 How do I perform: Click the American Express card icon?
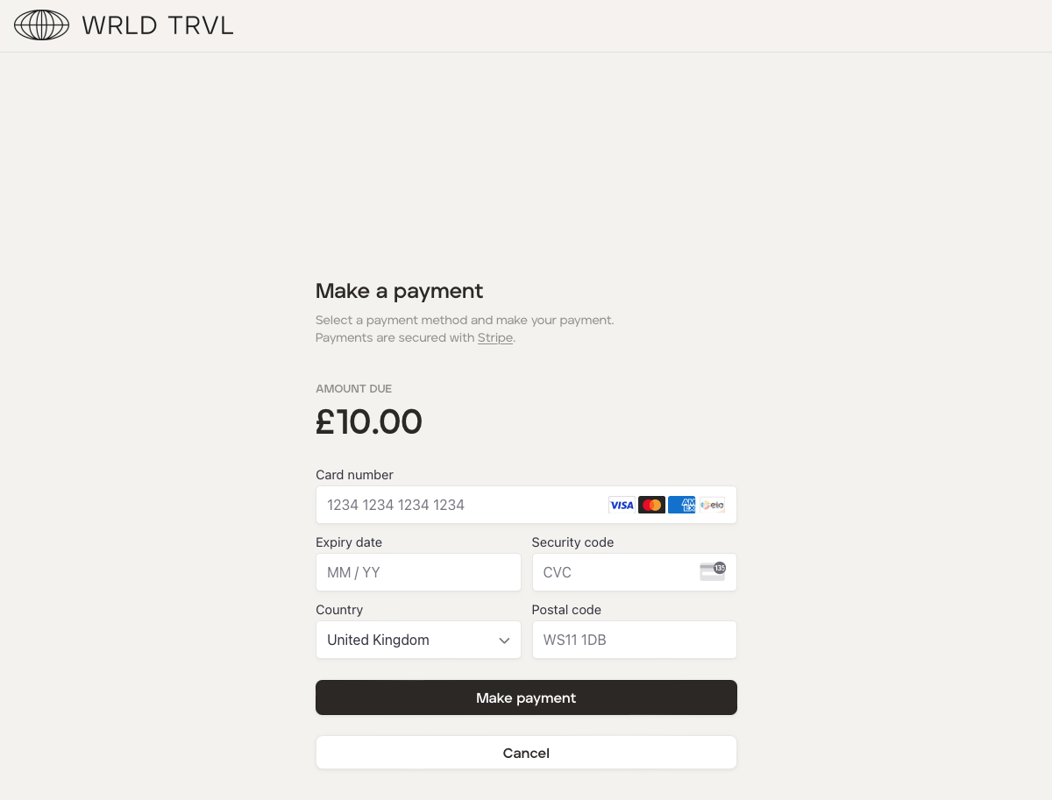681,505
